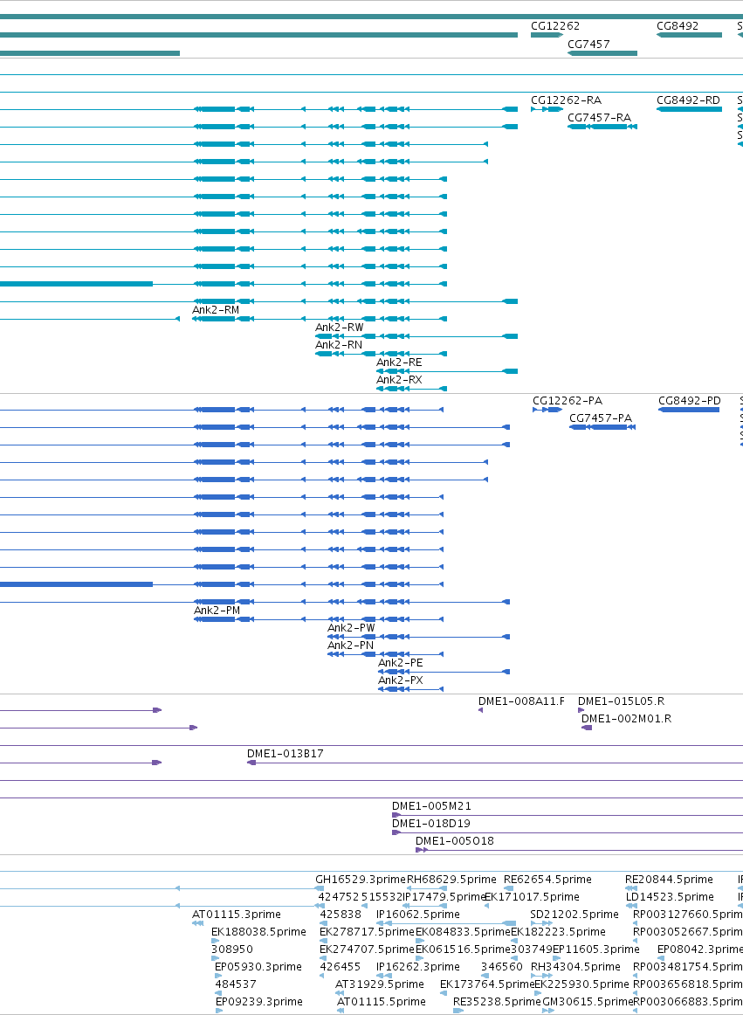Open EST EK188038.5prime
Image resolution: width=743 pixels, height=1015 pixels.
259,932
